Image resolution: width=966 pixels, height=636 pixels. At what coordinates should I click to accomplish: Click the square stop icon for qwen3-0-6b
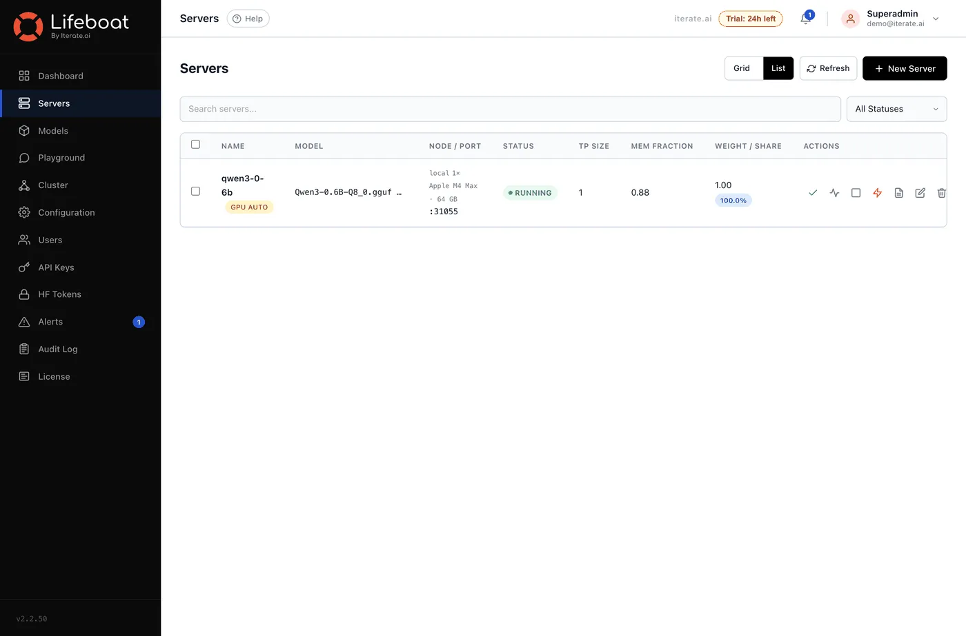point(856,193)
